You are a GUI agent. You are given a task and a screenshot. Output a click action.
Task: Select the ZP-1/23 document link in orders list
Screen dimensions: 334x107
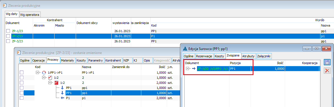[x=18, y=31]
